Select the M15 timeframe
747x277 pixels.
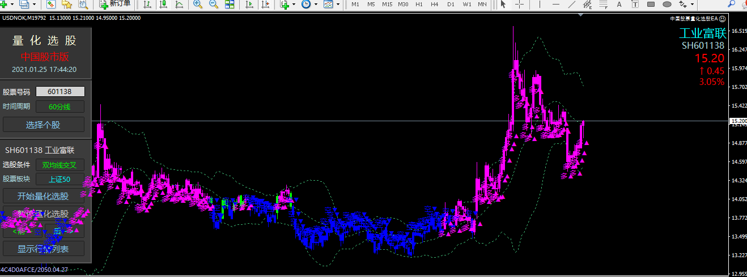pos(387,4)
